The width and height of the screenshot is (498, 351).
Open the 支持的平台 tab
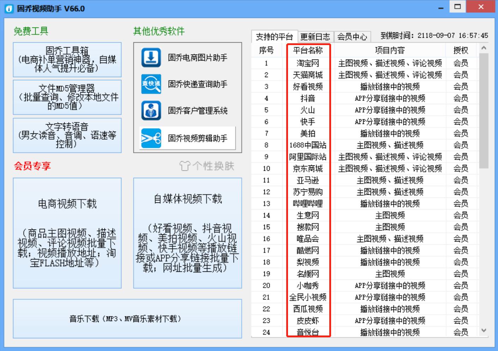point(274,37)
